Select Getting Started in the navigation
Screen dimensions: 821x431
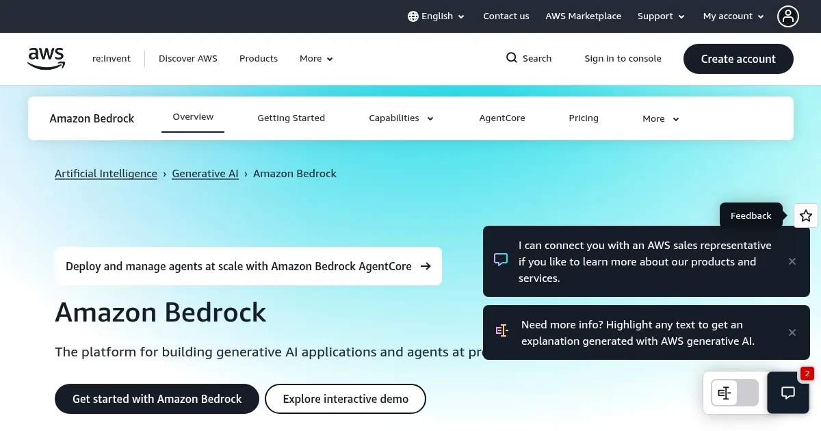[x=291, y=118]
